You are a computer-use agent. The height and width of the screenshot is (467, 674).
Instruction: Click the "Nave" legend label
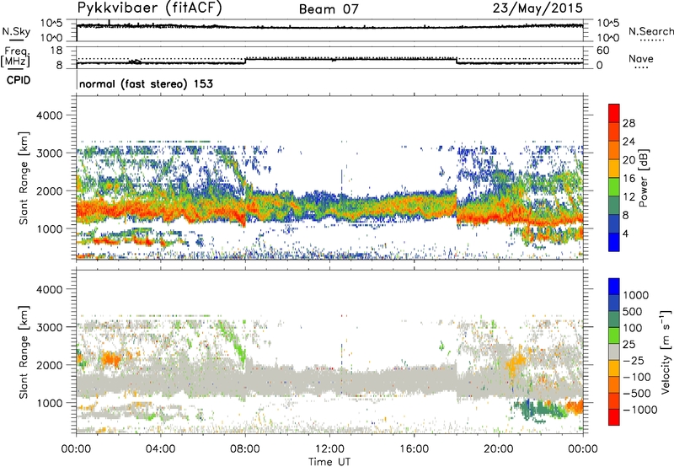click(641, 58)
